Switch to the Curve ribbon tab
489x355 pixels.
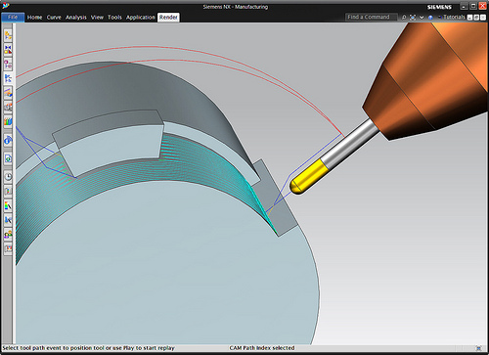(54, 18)
